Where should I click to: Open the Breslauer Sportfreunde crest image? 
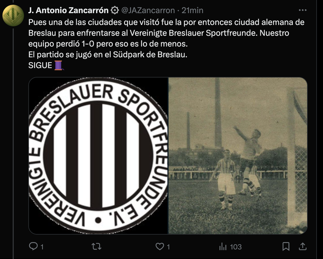tap(98, 156)
